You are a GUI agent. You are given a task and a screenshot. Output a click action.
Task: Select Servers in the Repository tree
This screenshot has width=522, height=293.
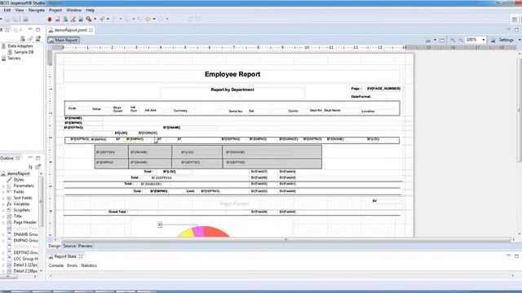click(14, 58)
